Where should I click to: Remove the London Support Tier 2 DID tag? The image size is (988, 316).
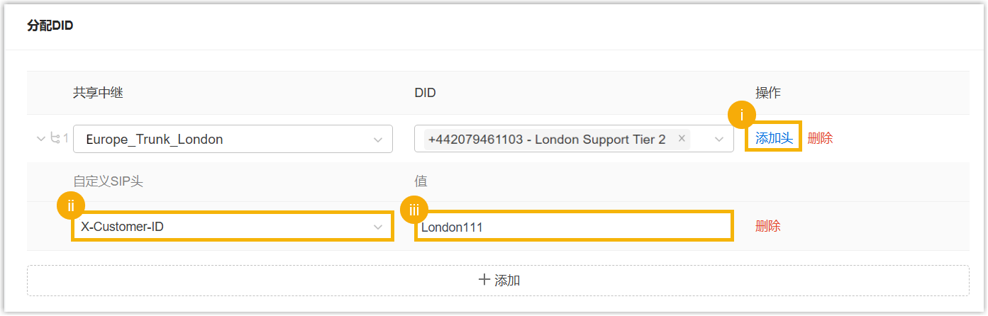(682, 139)
